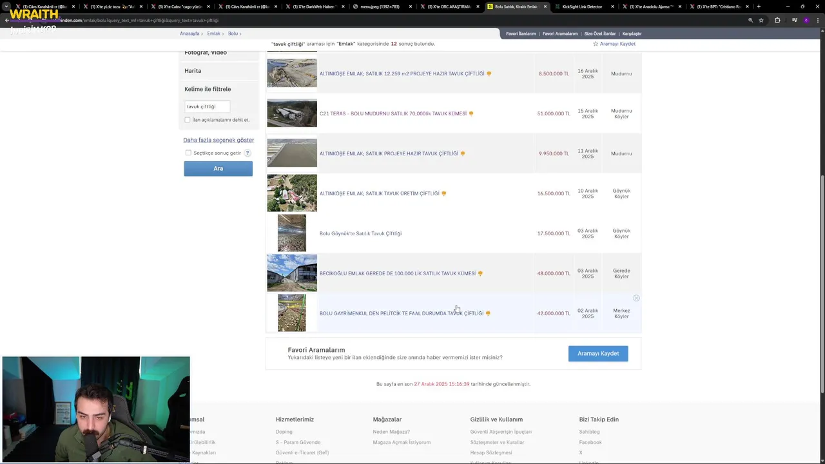Click the blue Aramayı Kaydet button
825x464 pixels.
[x=598, y=353]
